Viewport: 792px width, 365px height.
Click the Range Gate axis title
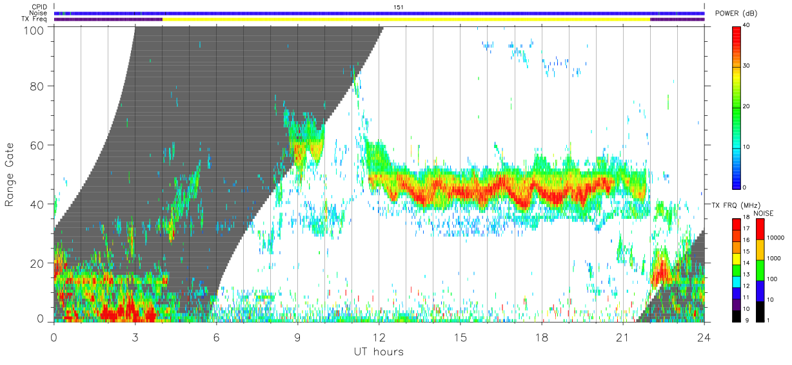(x=10, y=175)
